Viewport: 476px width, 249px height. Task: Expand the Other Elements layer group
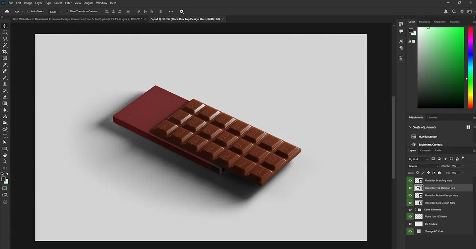tap(415, 209)
